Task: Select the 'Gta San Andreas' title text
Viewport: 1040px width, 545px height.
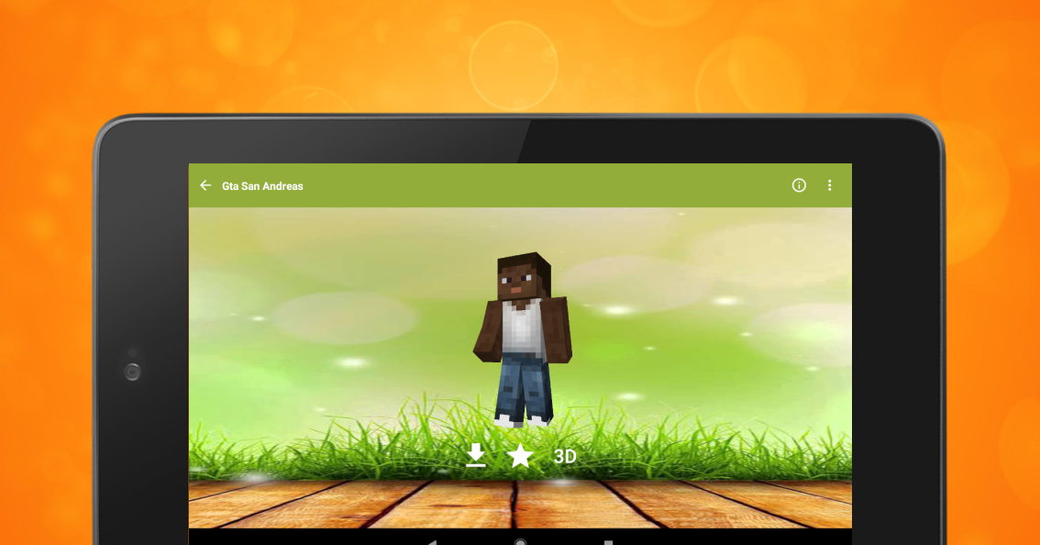Action: tap(262, 186)
